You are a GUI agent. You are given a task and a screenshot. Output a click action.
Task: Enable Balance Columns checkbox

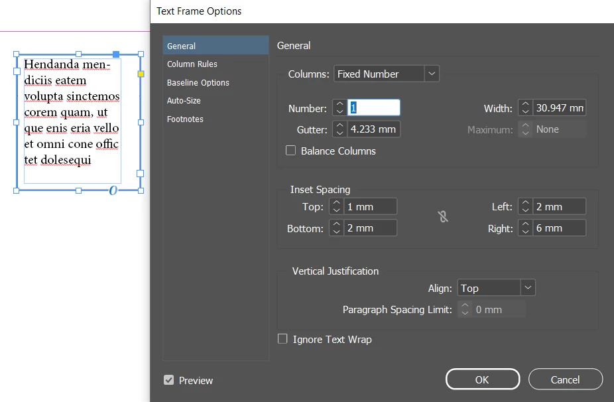click(290, 151)
